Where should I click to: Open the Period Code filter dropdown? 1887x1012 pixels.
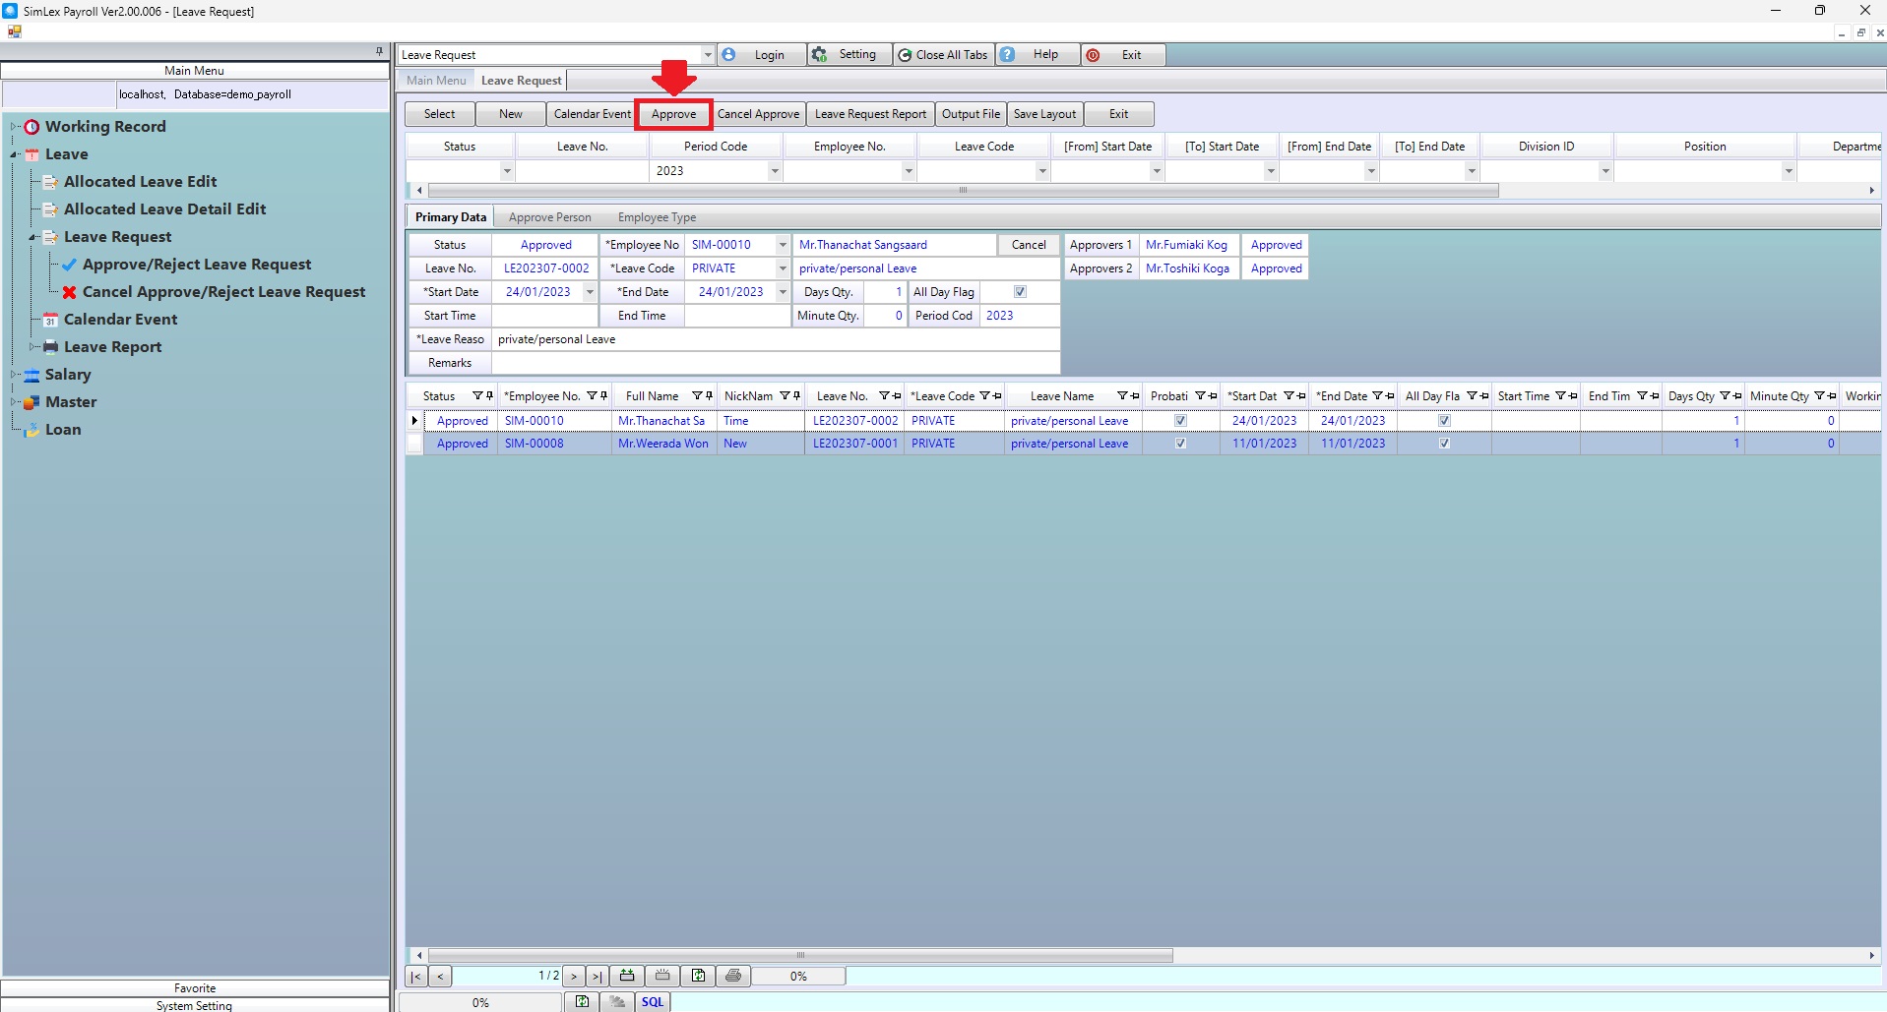click(x=774, y=171)
